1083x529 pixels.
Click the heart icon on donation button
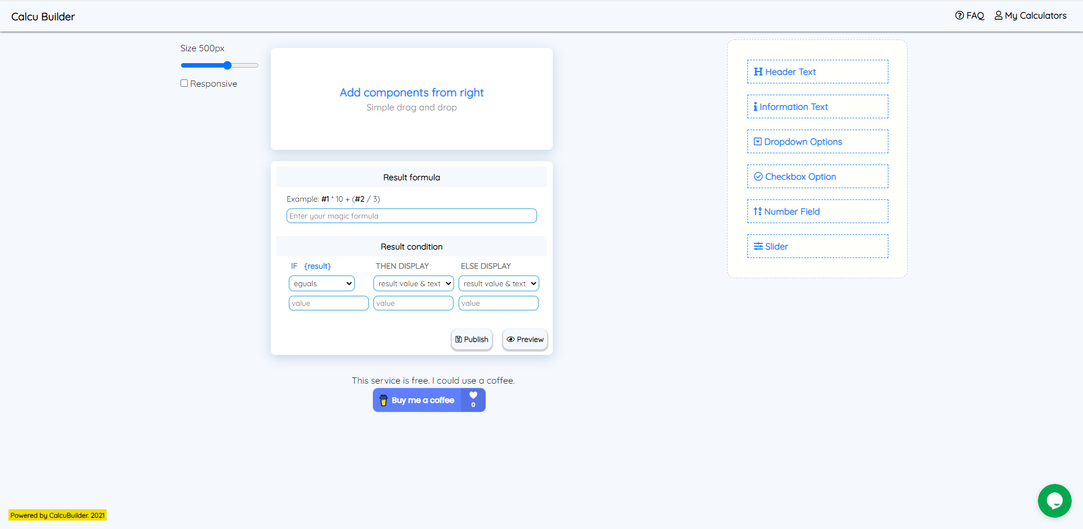click(x=473, y=395)
